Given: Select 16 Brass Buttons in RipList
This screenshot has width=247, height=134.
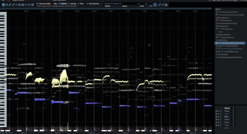Looking at the screenshot, I should pyautogui.click(x=222, y=17).
